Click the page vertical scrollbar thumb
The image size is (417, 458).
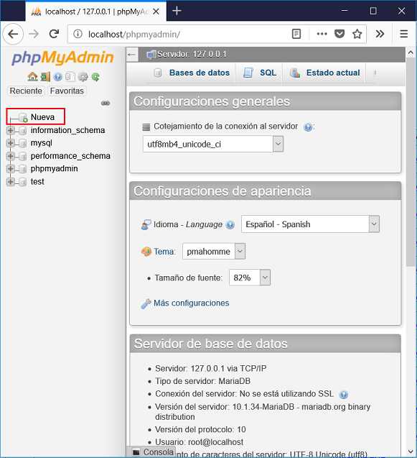pos(411,162)
